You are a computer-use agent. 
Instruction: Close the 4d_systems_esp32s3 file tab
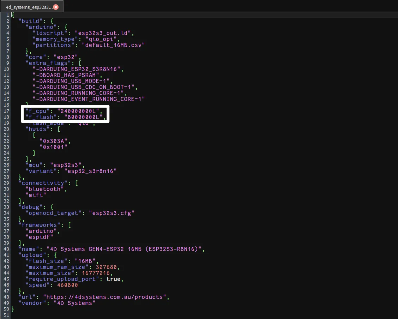click(x=56, y=7)
